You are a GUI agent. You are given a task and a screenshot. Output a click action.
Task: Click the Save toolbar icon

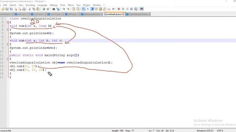[7, 9]
